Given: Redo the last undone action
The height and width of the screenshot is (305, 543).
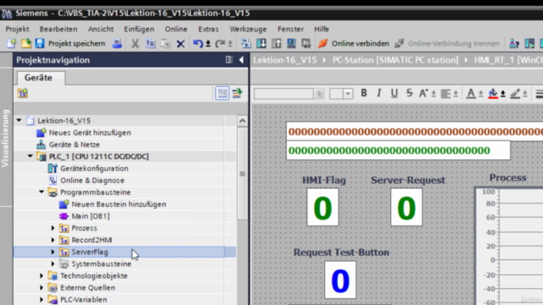Looking at the screenshot, I should 220,43.
